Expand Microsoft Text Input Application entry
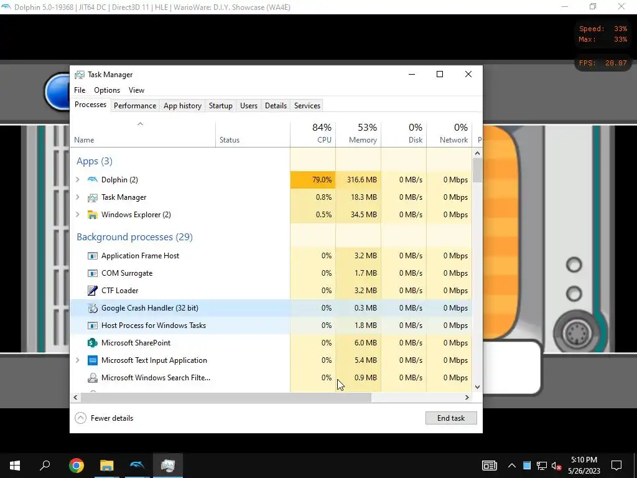 tap(78, 360)
